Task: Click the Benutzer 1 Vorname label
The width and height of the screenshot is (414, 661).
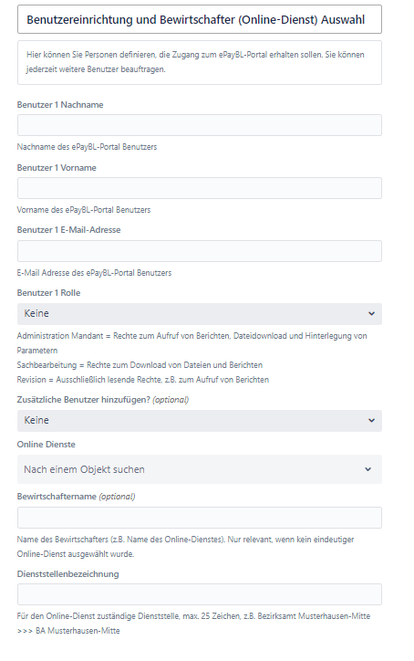Action: (x=57, y=167)
